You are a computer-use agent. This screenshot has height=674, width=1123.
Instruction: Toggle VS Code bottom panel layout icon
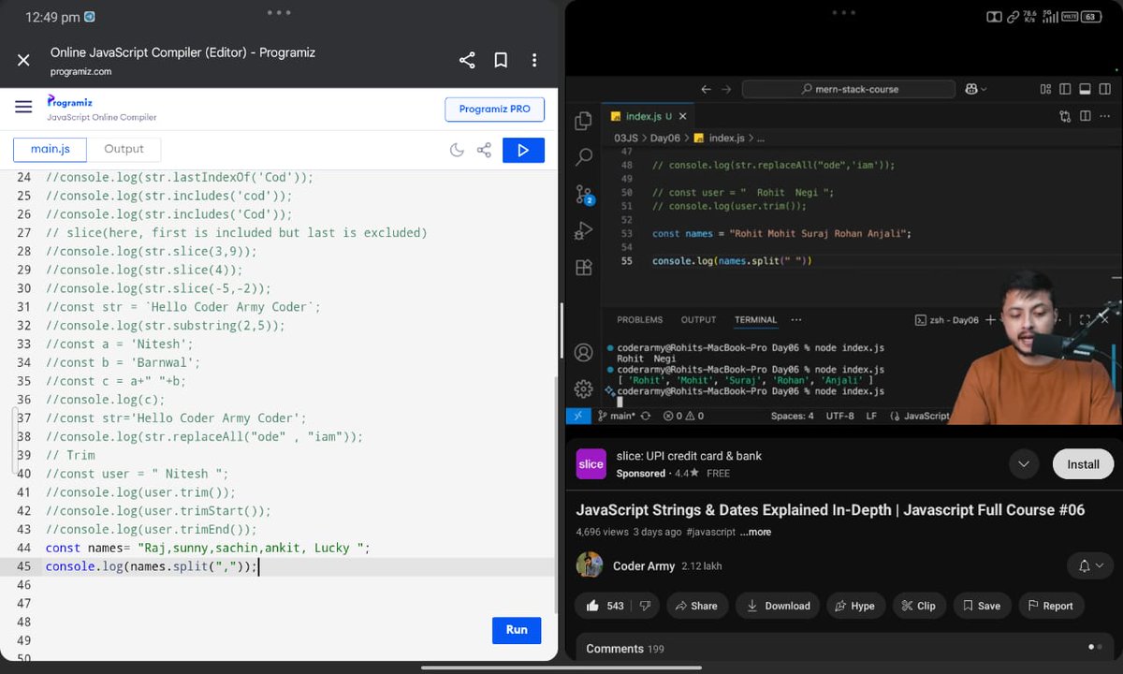(1085, 89)
